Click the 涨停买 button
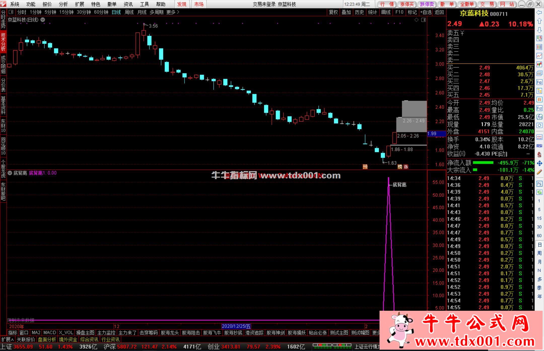This screenshot has width=544, height=351. (x=407, y=4)
